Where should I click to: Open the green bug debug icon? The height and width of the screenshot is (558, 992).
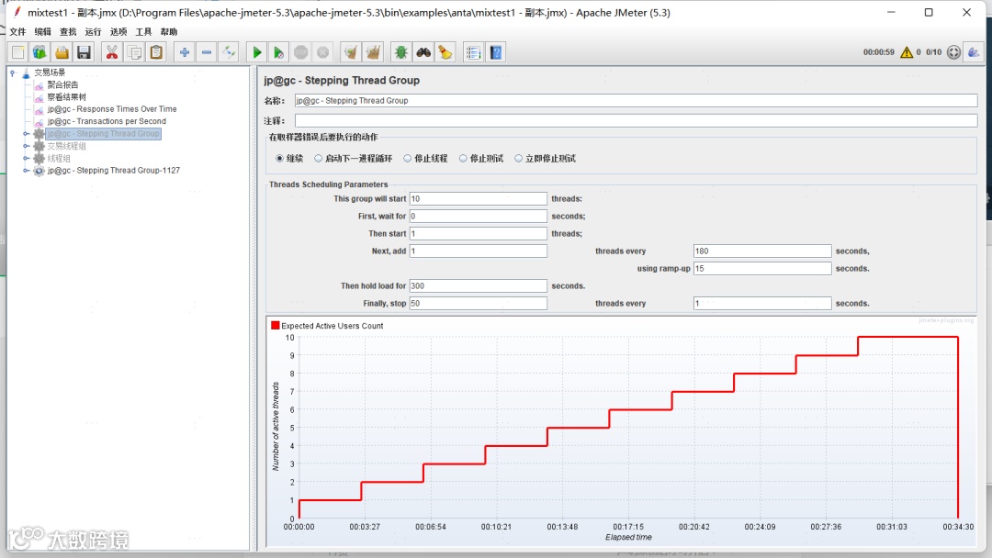pyautogui.click(x=400, y=52)
